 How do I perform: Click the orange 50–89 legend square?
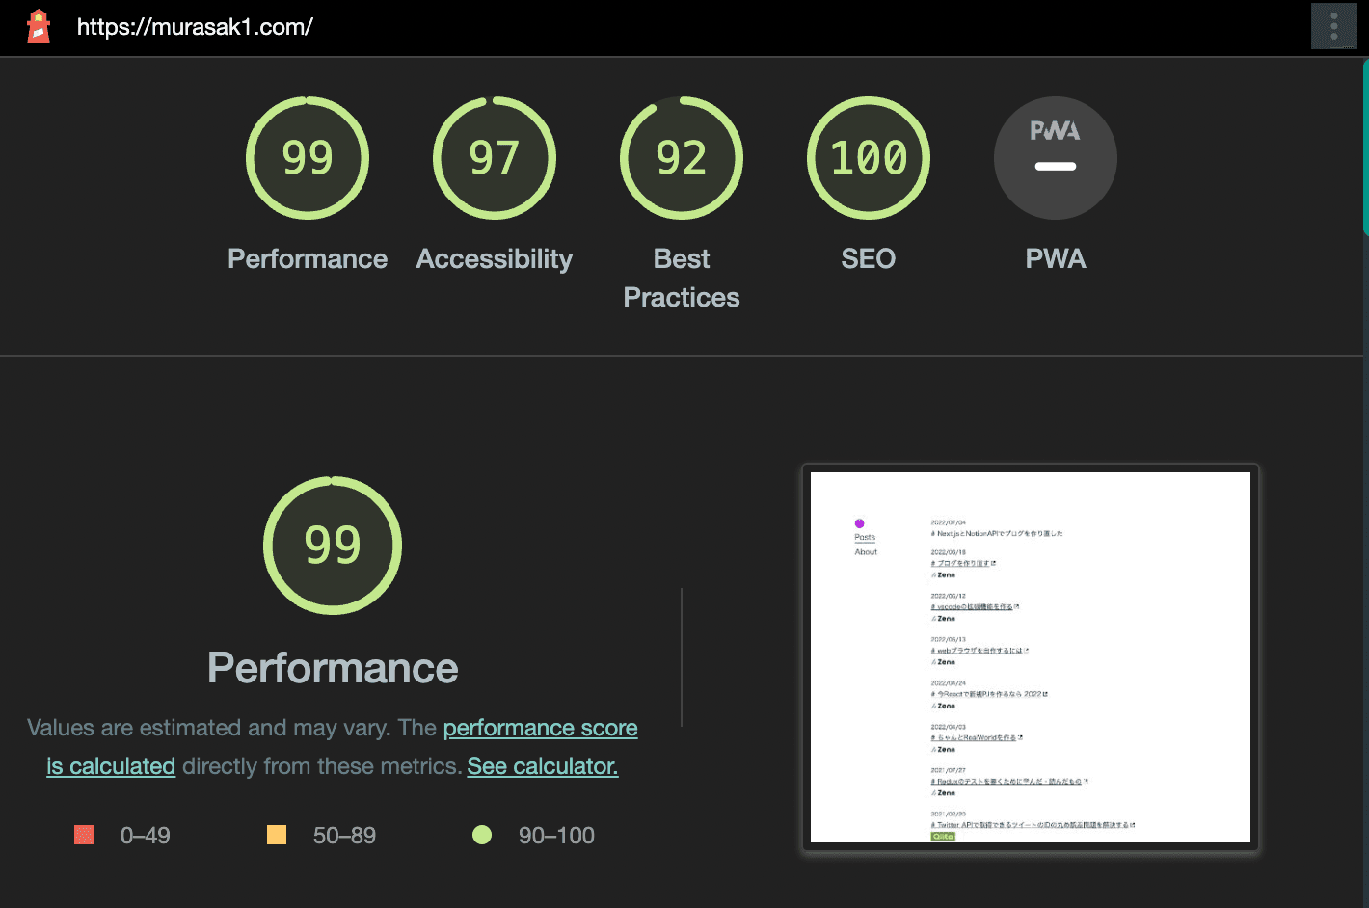coord(277,835)
